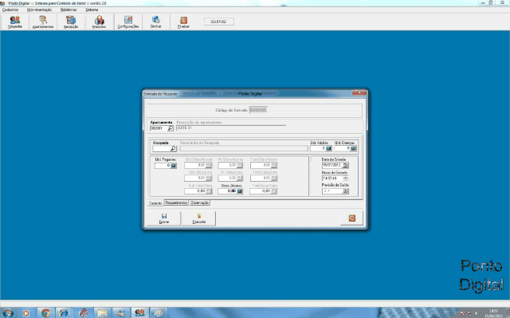Open Internet Explorer from the taskbar

(64, 312)
